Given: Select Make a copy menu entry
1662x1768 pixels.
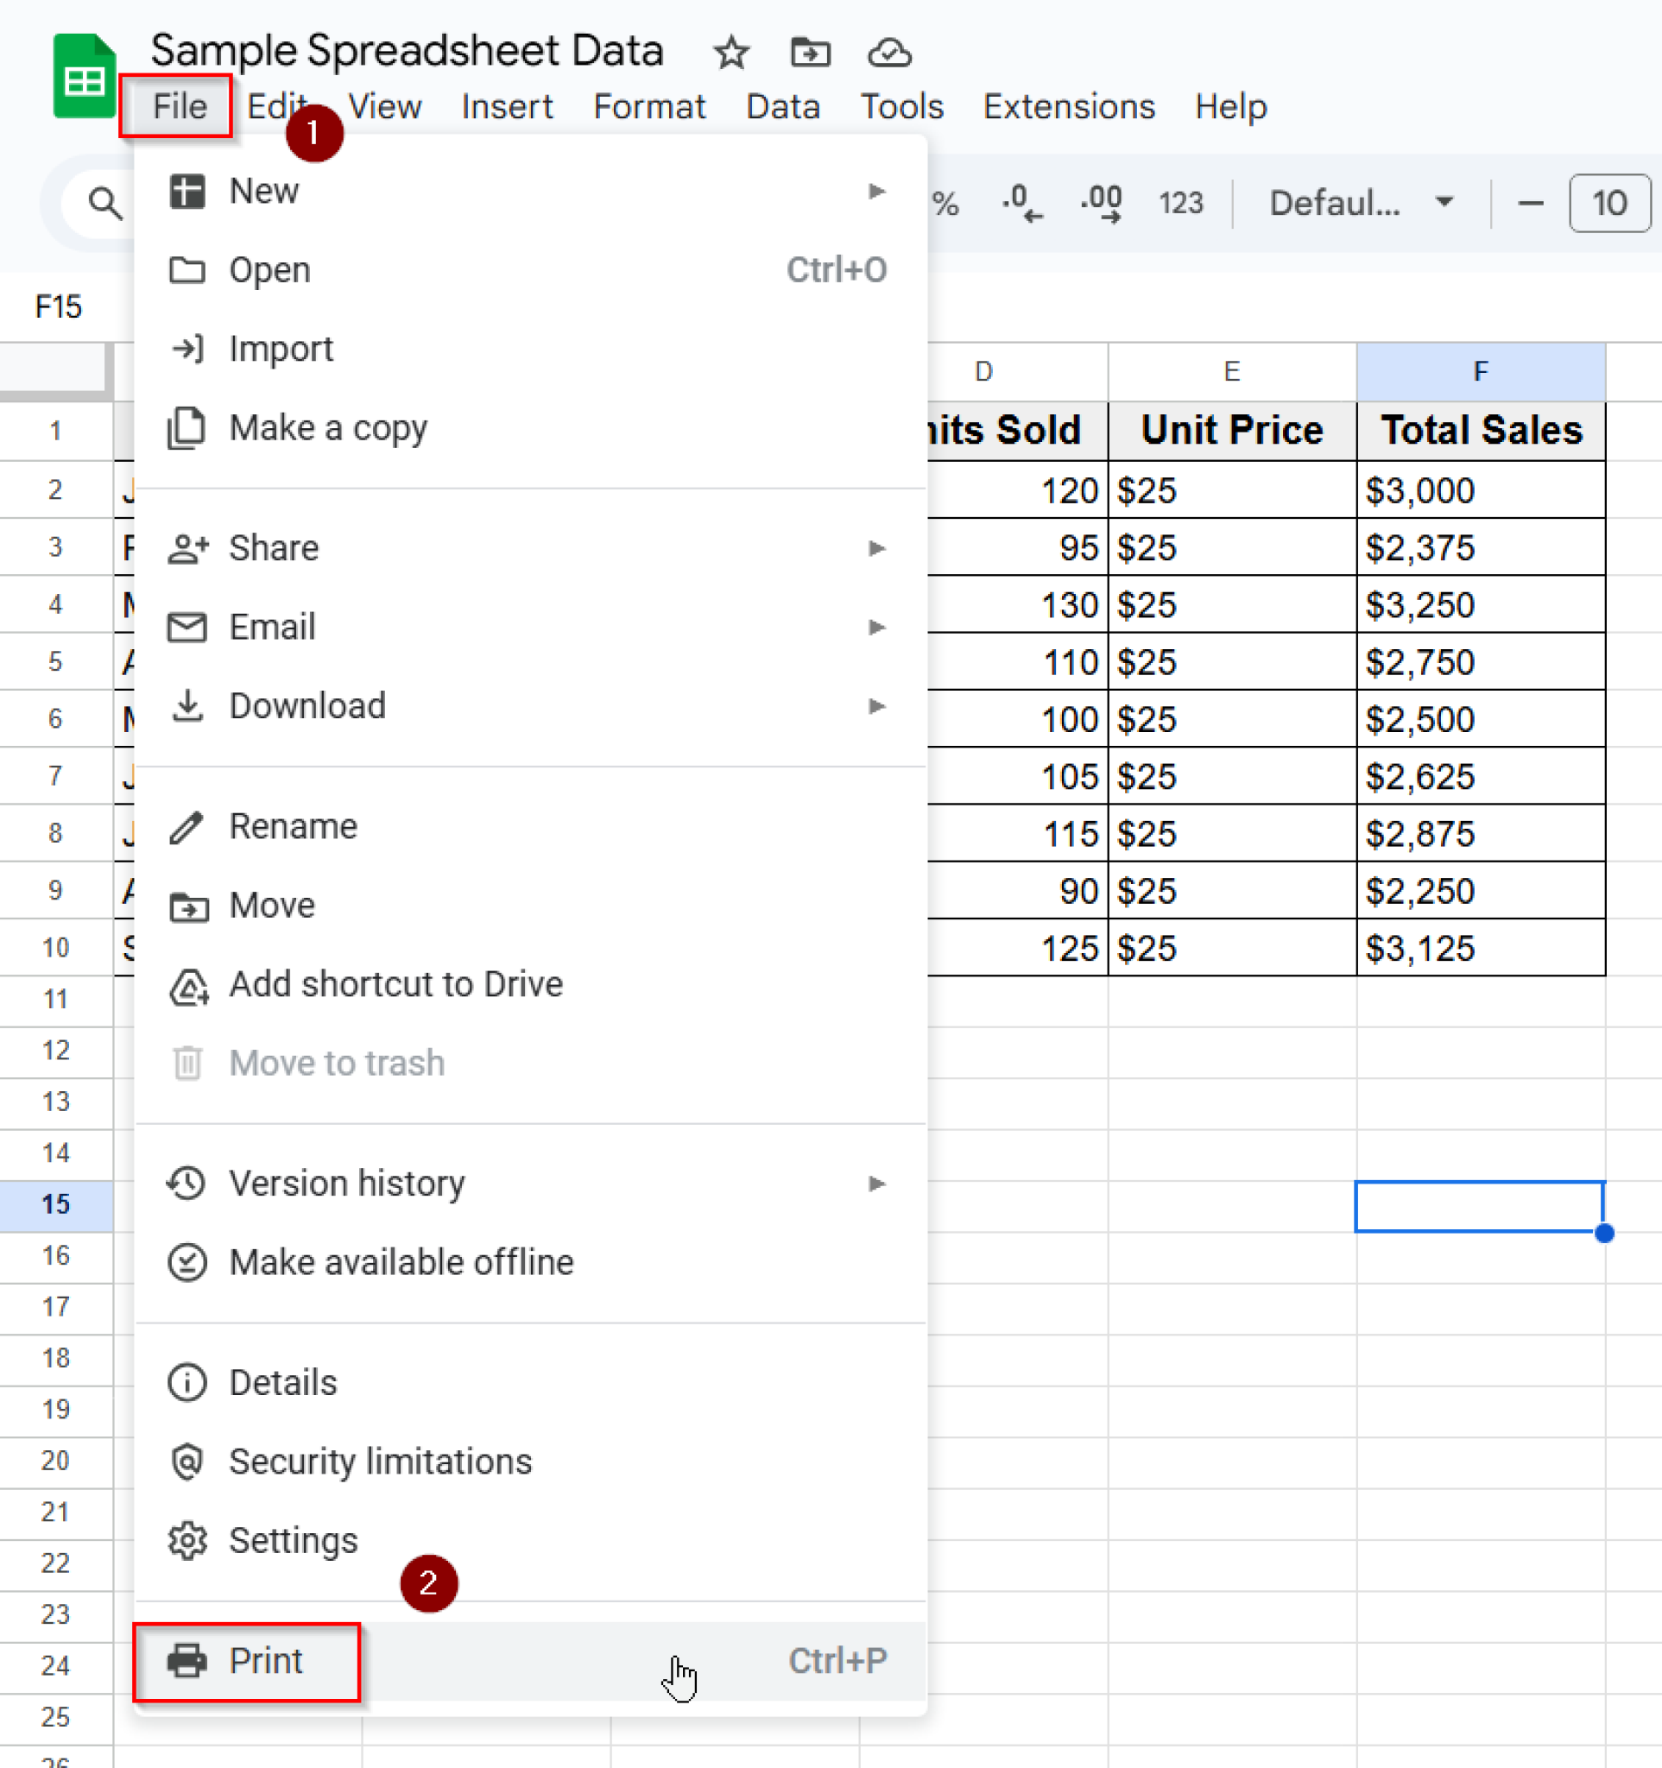Looking at the screenshot, I should (327, 428).
